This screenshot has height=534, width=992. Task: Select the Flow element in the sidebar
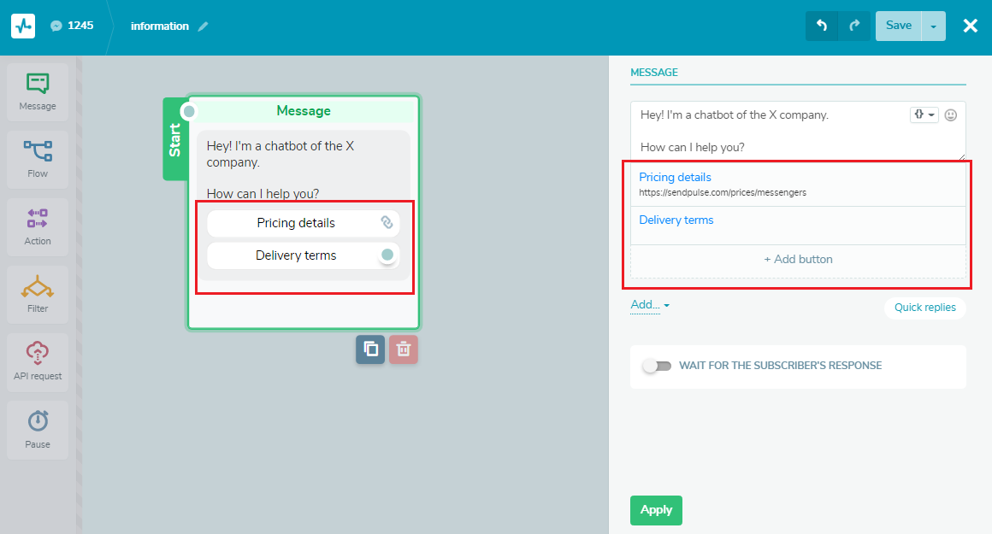tap(37, 159)
